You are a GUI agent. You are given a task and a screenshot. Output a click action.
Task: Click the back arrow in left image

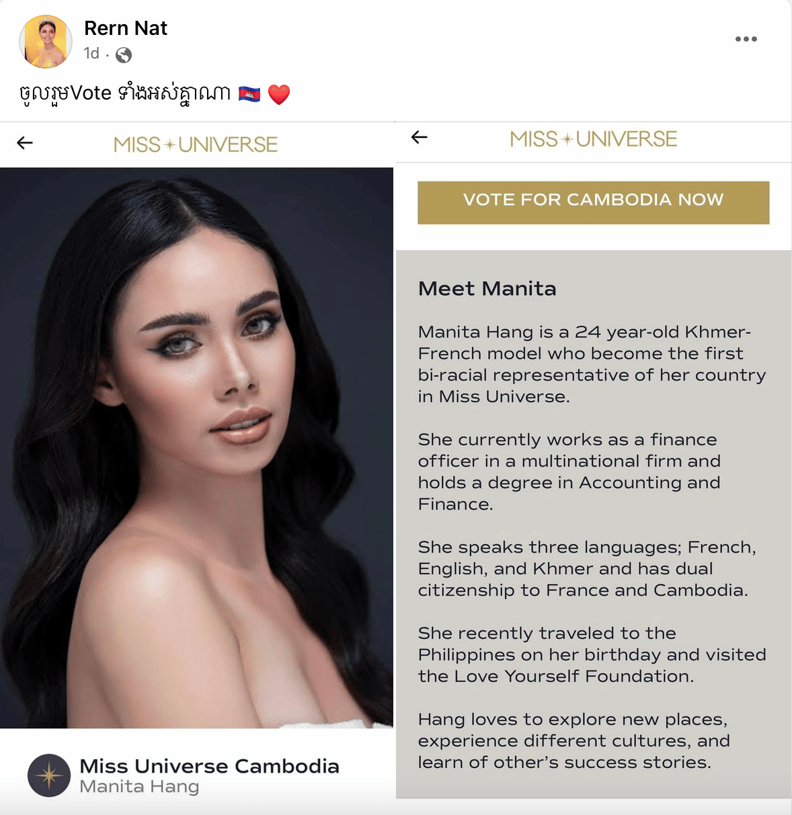pos(25,143)
